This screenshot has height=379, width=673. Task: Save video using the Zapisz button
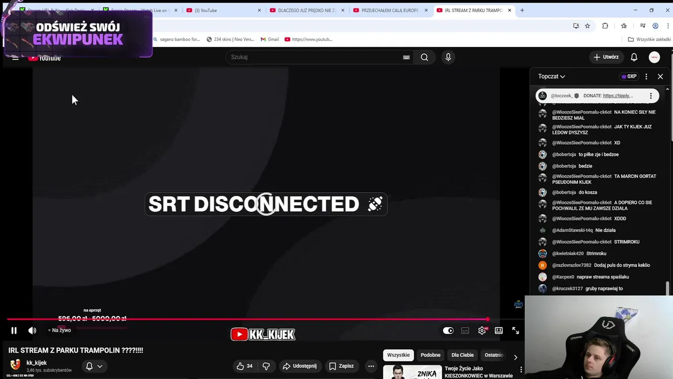pos(341,366)
